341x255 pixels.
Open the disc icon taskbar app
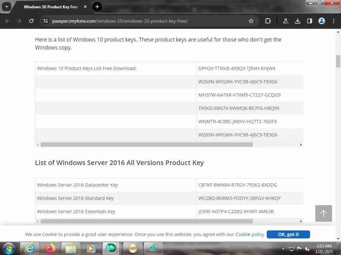[x=133, y=248]
